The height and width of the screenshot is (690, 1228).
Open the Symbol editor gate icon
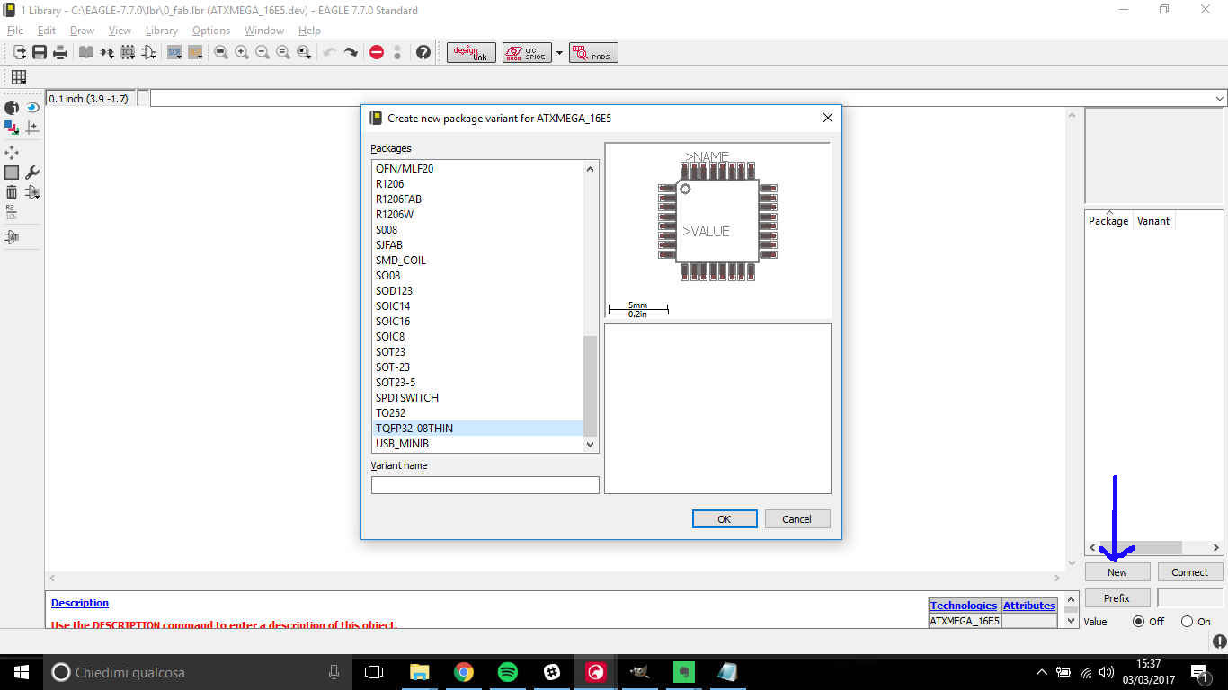pos(148,52)
